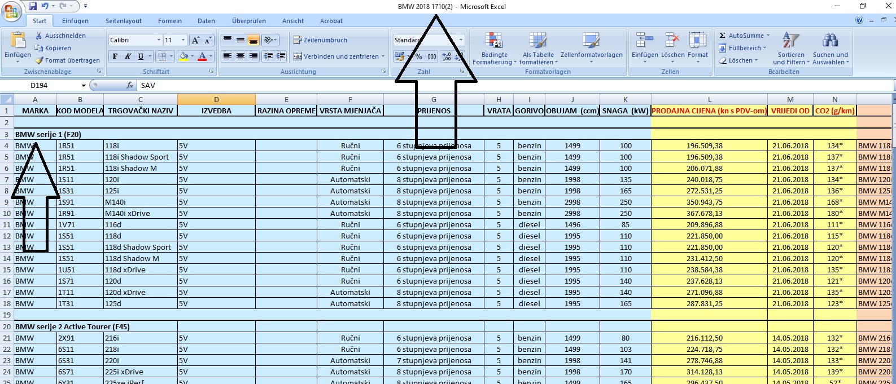This screenshot has height=384, width=896.
Task: Apply thousands separator 000 format
Action: pyautogui.click(x=432, y=56)
